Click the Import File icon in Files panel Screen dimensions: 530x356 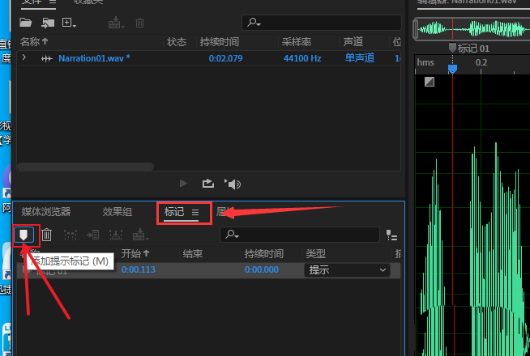tap(47, 23)
